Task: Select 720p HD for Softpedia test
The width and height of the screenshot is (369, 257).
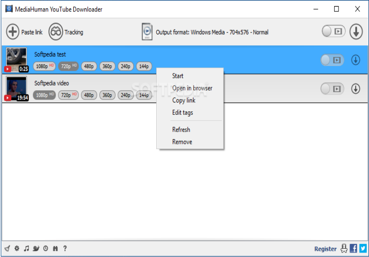Action: point(68,66)
